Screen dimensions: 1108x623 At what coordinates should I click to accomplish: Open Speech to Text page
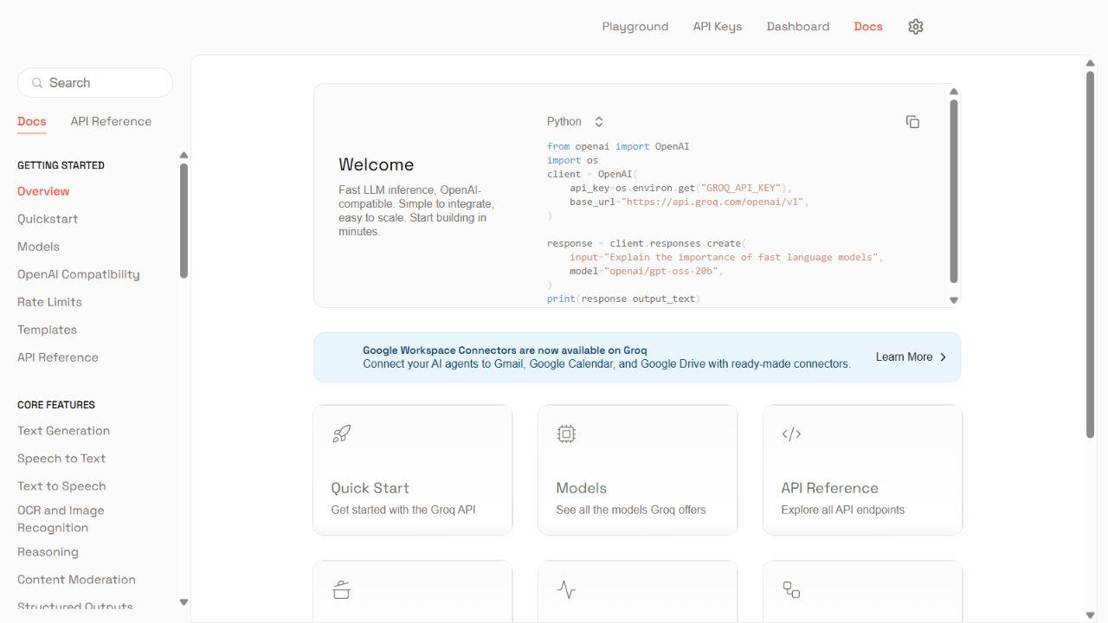tap(61, 459)
